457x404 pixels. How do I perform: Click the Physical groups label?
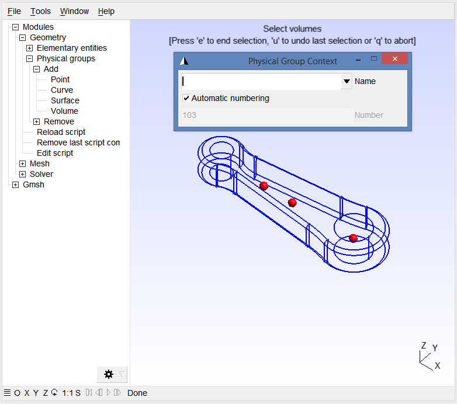[x=66, y=58]
